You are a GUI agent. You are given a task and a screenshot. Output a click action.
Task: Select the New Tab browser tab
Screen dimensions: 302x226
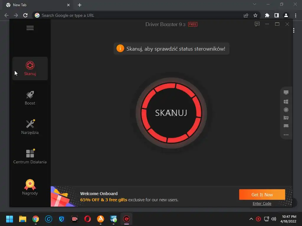(x=37, y=5)
